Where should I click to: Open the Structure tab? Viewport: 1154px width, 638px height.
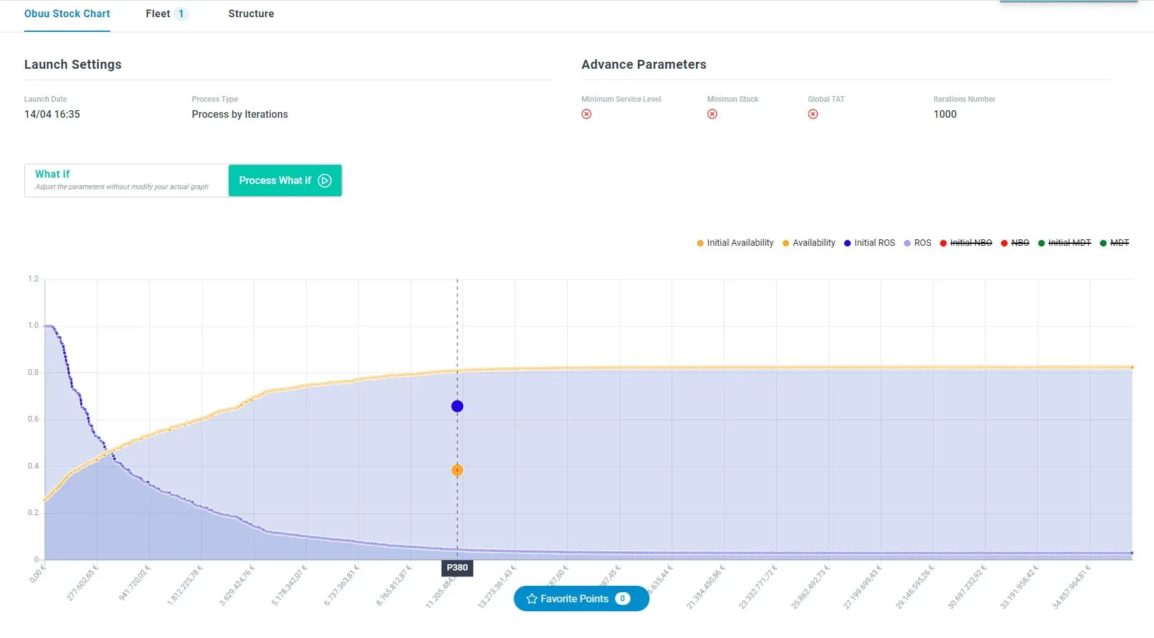[251, 13]
